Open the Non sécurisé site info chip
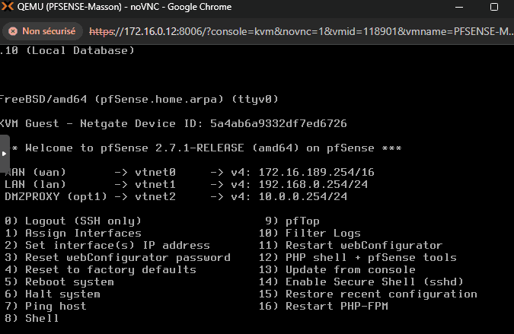The image size is (514, 334). (43, 32)
